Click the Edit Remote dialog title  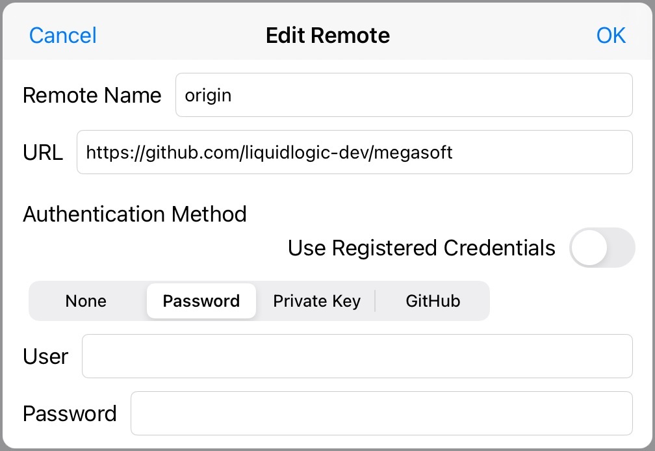[x=327, y=36]
